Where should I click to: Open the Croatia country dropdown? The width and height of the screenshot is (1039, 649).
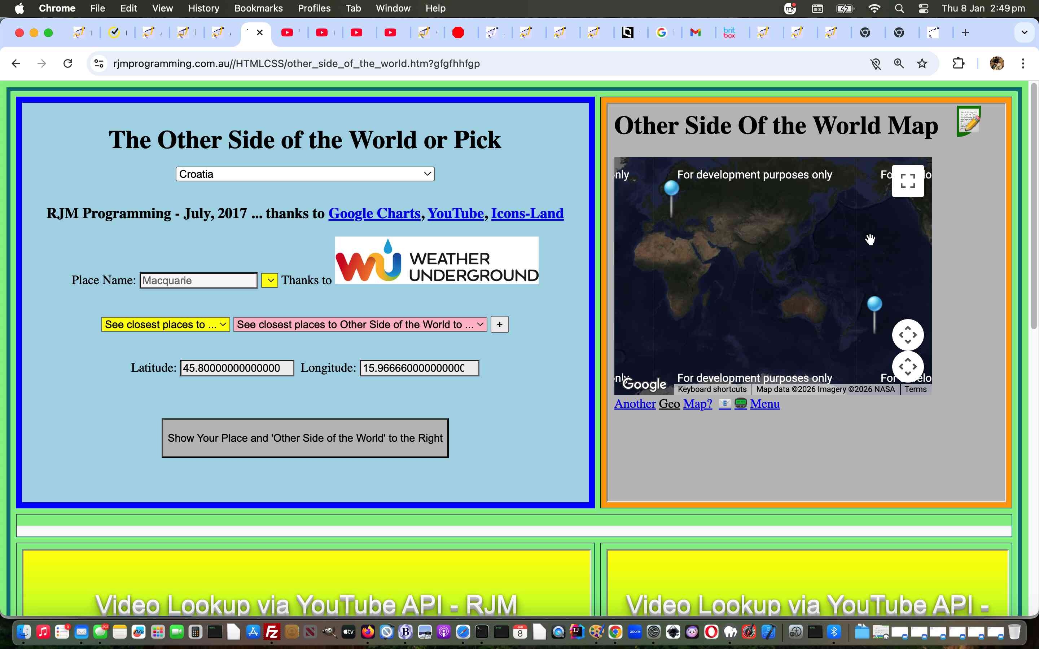[305, 174]
